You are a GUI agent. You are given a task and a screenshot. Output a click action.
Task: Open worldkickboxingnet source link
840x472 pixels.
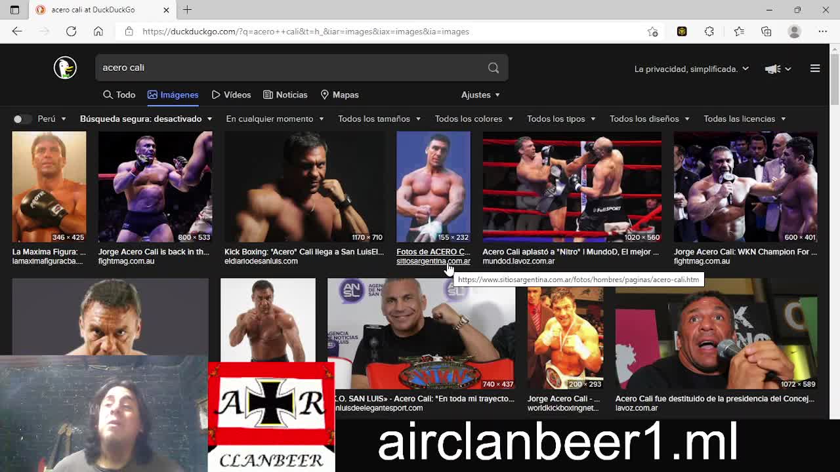coord(564,408)
